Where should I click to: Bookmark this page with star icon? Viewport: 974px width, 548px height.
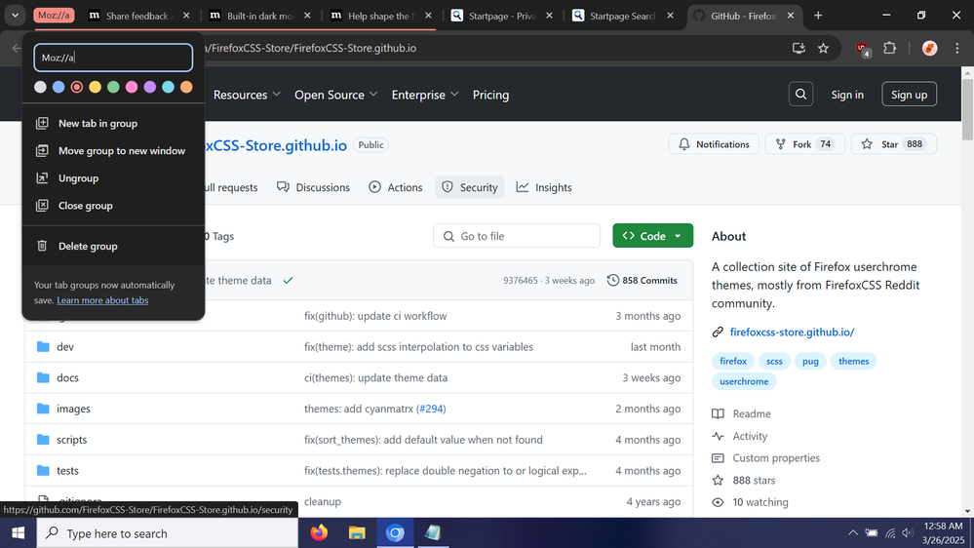pyautogui.click(x=823, y=48)
